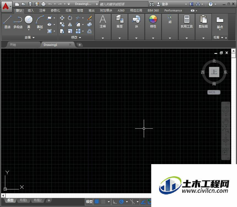Select the Scale tool in Modify panel

pyautogui.click(x=70, y=31)
